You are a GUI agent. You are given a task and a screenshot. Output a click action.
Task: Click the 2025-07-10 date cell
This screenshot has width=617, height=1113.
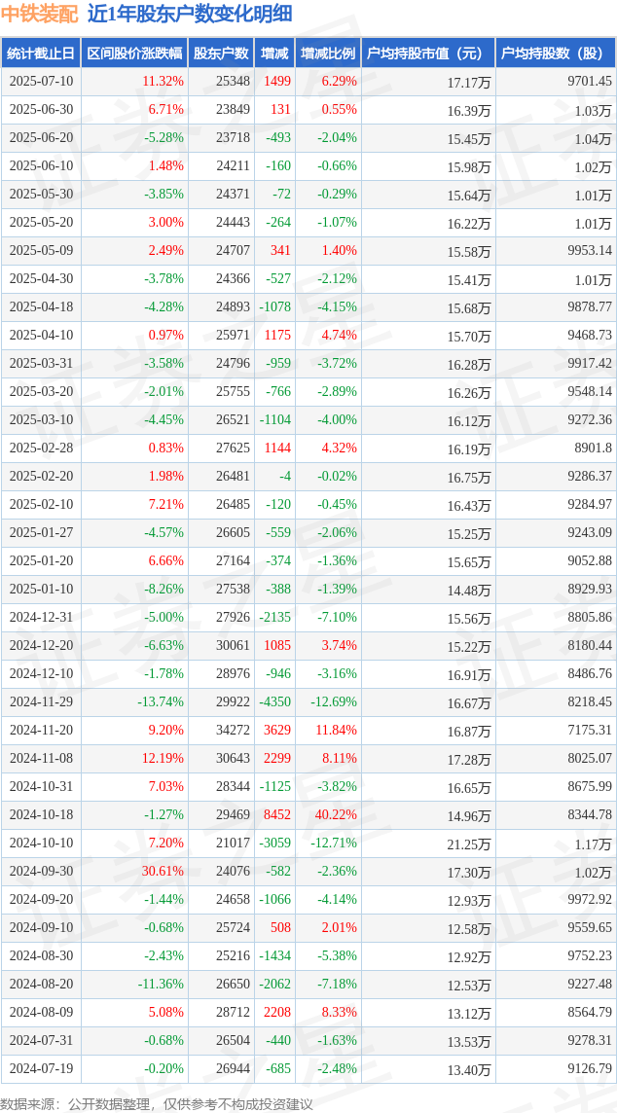pyautogui.click(x=41, y=82)
